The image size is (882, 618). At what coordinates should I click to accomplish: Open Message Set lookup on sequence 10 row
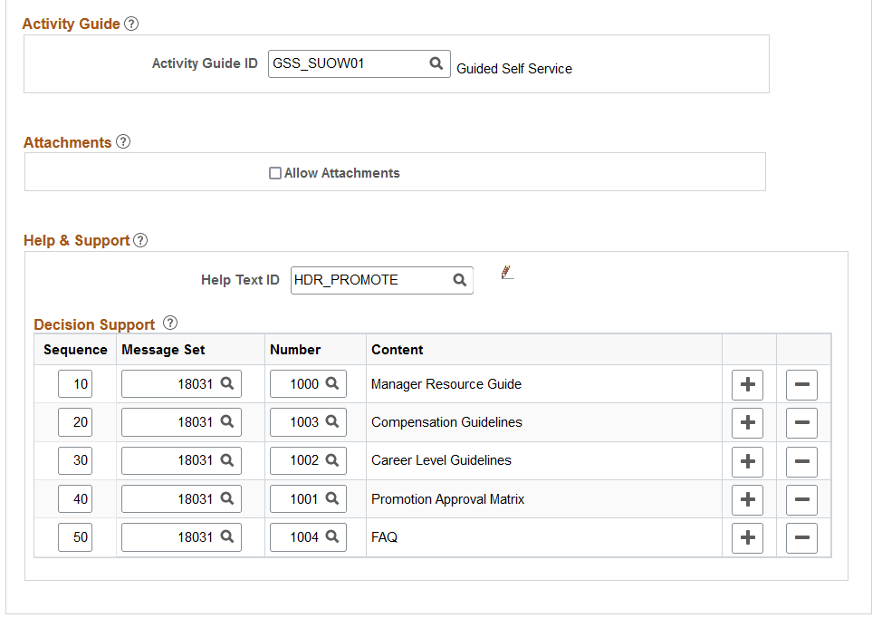click(228, 383)
